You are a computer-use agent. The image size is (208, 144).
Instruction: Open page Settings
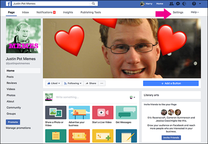point(178,12)
